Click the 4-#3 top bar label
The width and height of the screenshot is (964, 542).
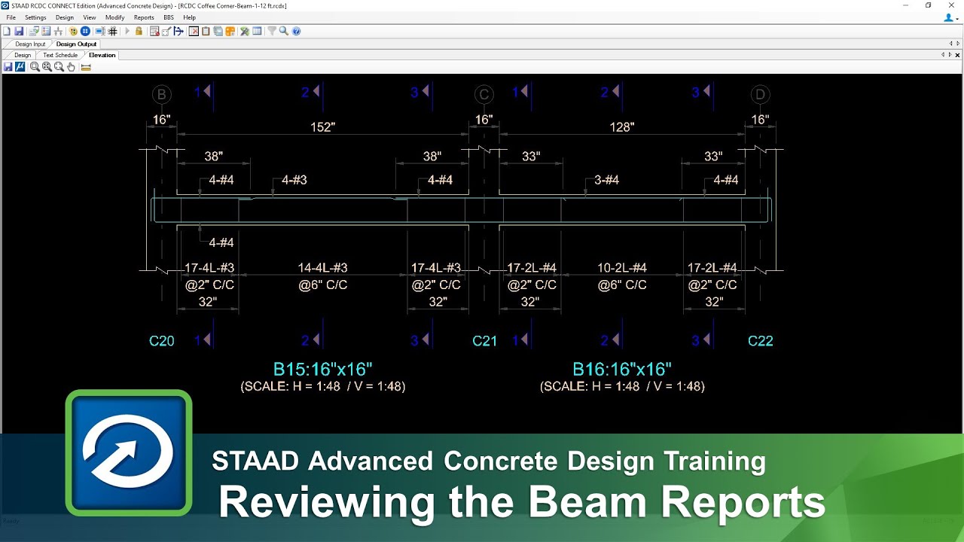294,180
